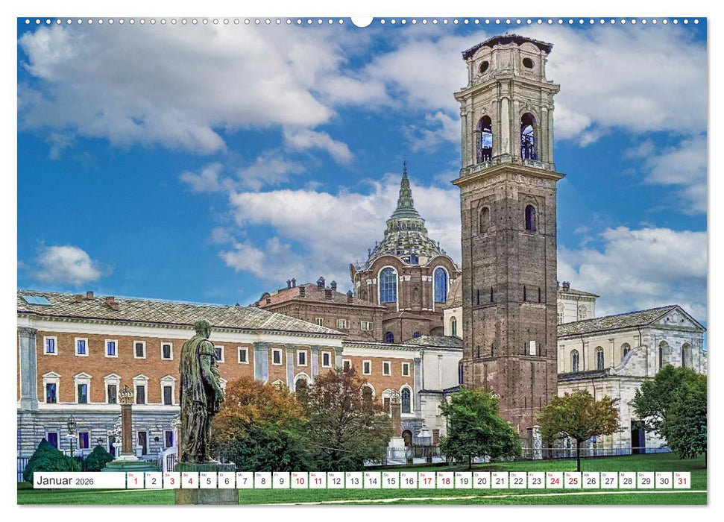Select date 24 marked in red

point(555,482)
